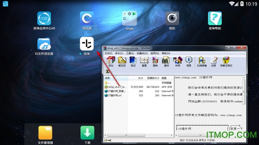This screenshot has height=145, width=259.
Task: Click the WinRAR window title bar icon
Action: tap(105, 48)
